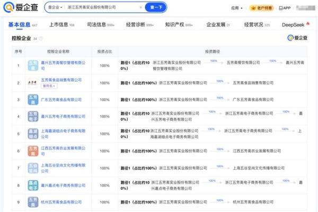Click logo icon of 嘉兴五芳斋餐饮管理有限公司

point(33,66)
